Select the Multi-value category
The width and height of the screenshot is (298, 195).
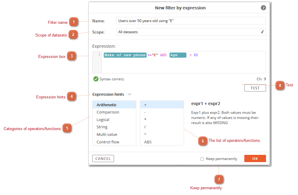click(114, 135)
